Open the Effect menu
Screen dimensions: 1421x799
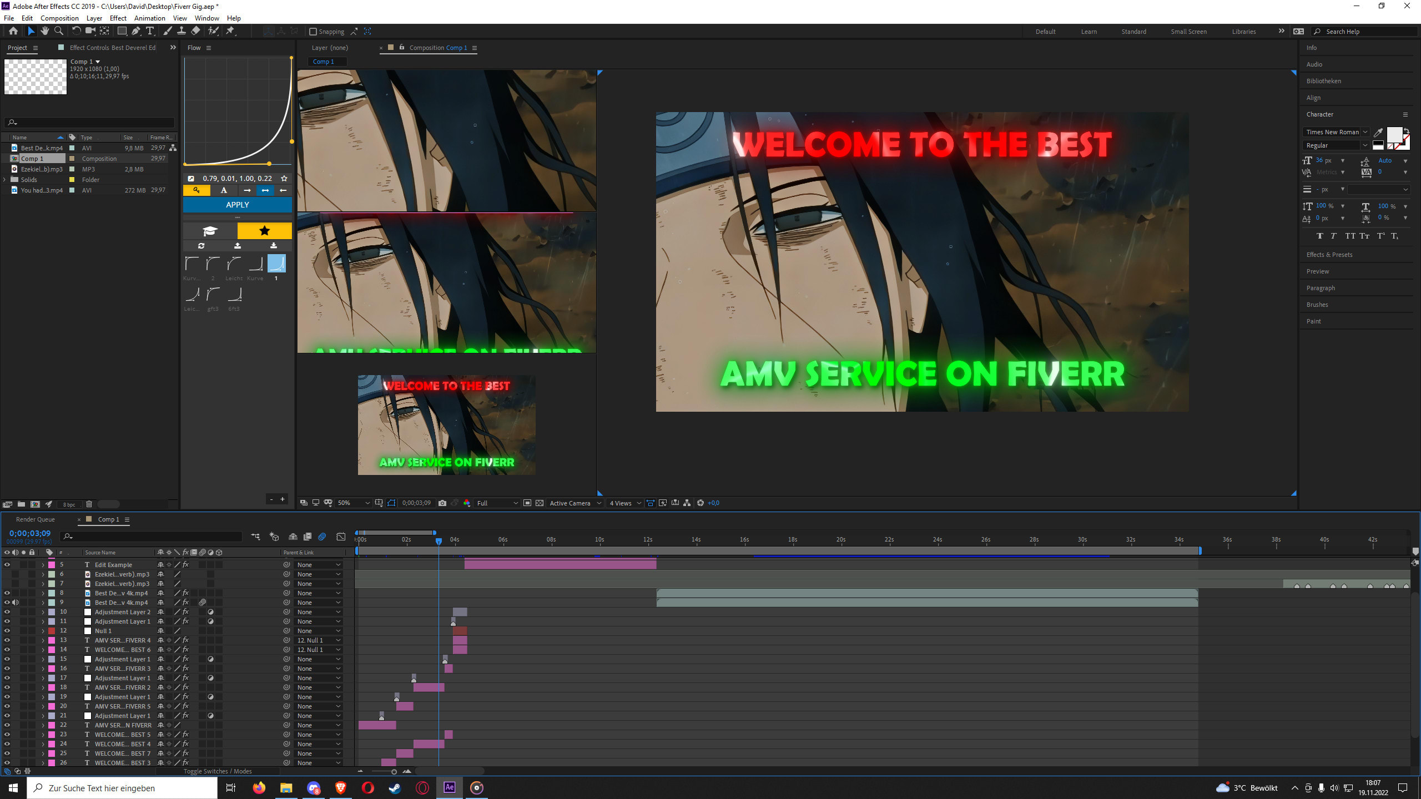pyautogui.click(x=118, y=18)
